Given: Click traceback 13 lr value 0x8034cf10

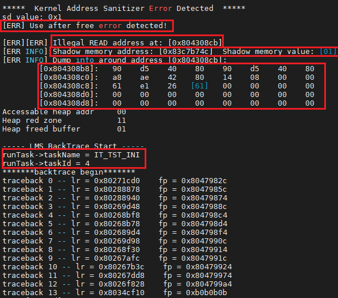Looking at the screenshot, I should click(122, 293).
